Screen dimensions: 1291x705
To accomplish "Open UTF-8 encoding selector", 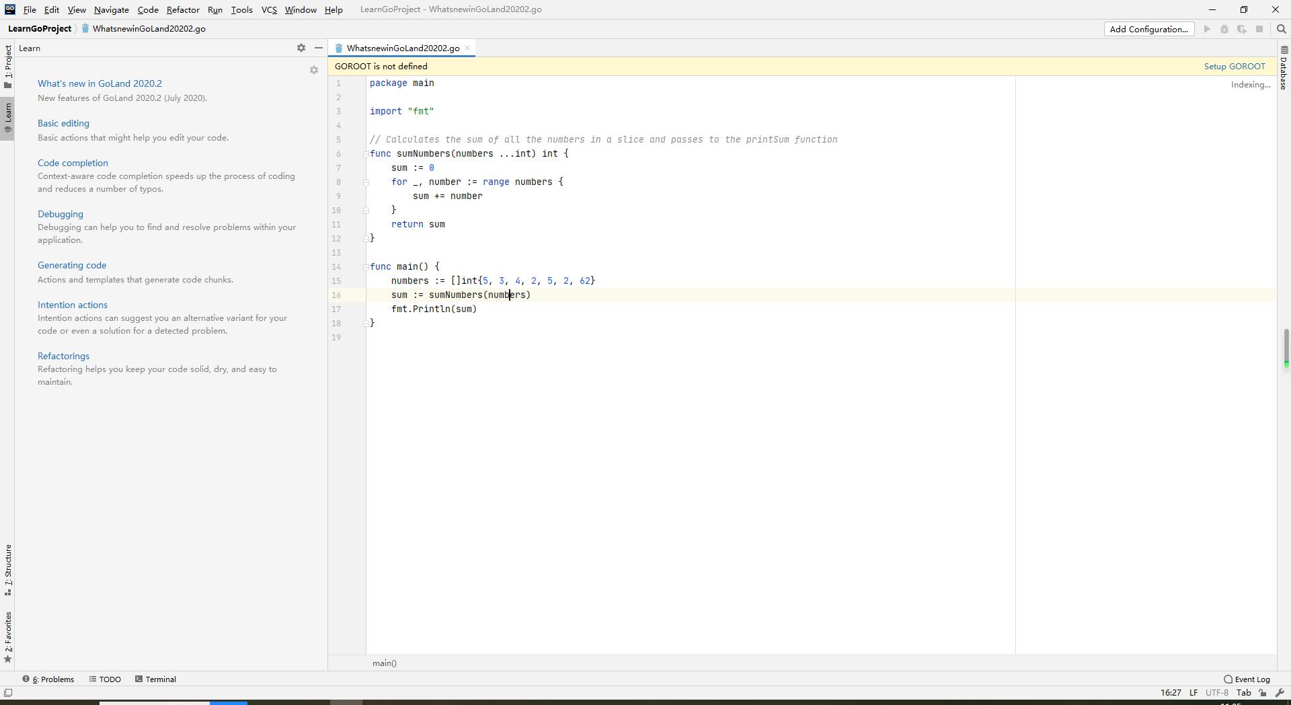I will 1216,693.
